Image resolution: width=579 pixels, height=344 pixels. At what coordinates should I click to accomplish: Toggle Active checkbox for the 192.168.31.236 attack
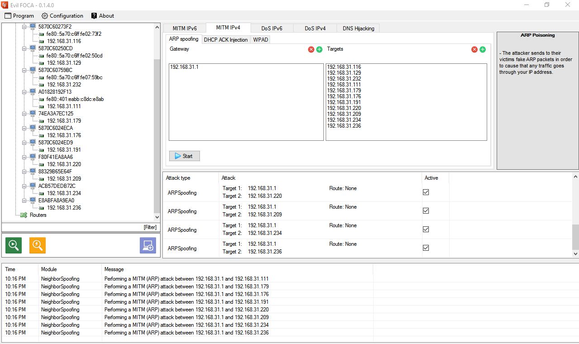coord(426,248)
